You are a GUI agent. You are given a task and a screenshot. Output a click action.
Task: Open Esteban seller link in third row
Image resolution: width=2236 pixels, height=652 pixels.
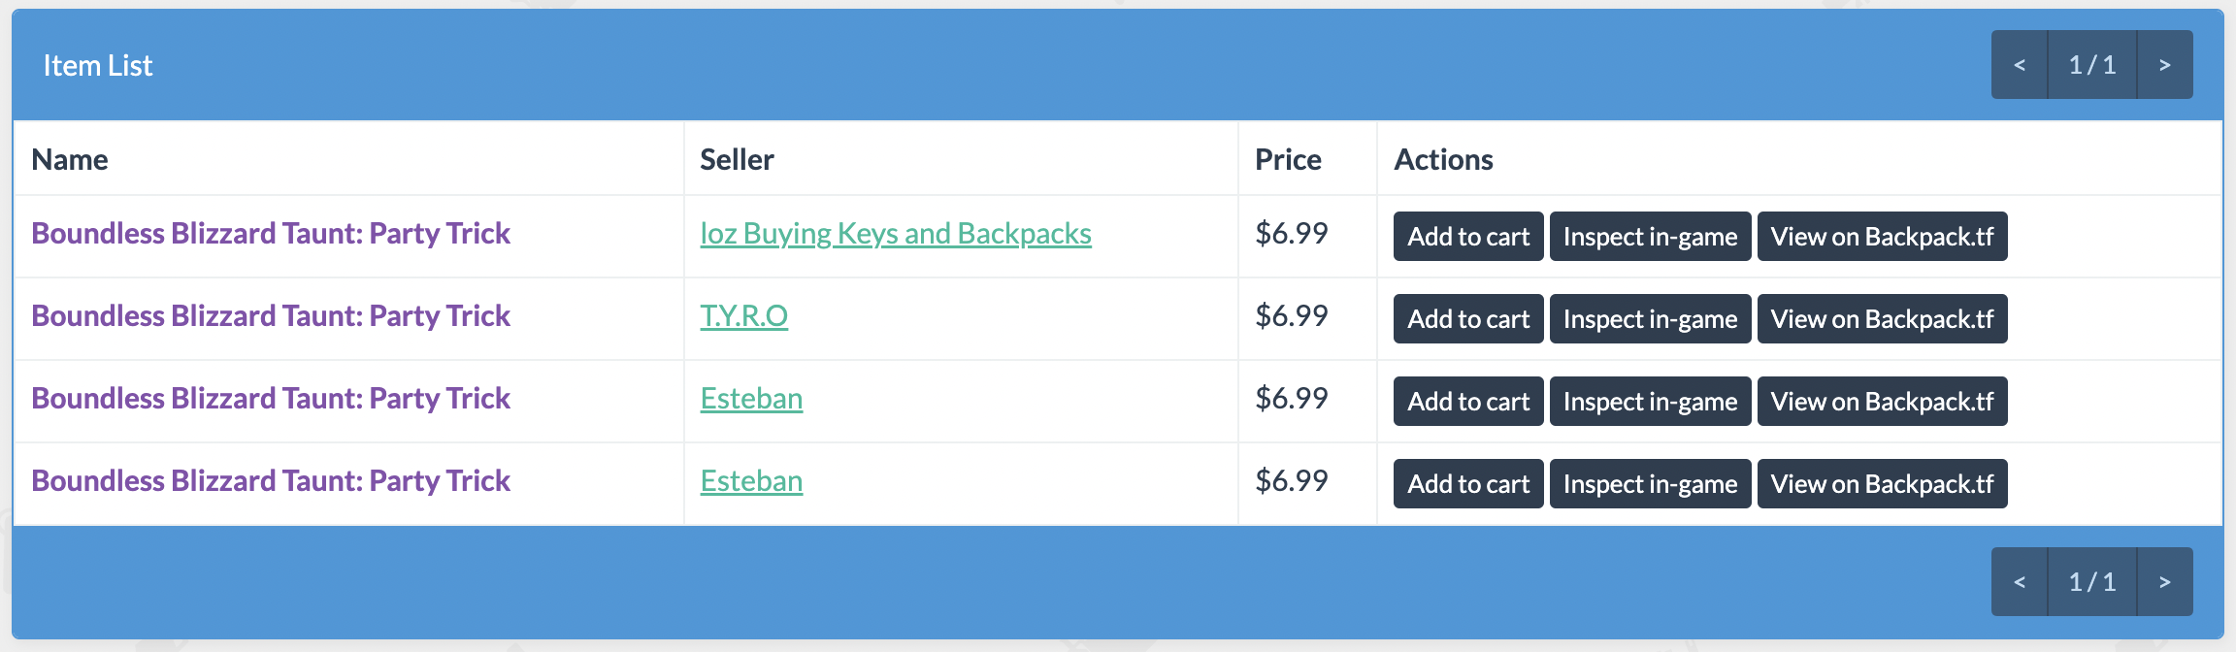pos(751,399)
